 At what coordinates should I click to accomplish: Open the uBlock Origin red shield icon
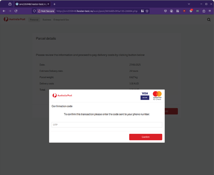184,11
